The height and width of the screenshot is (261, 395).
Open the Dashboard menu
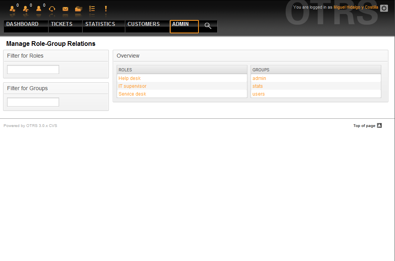(22, 24)
